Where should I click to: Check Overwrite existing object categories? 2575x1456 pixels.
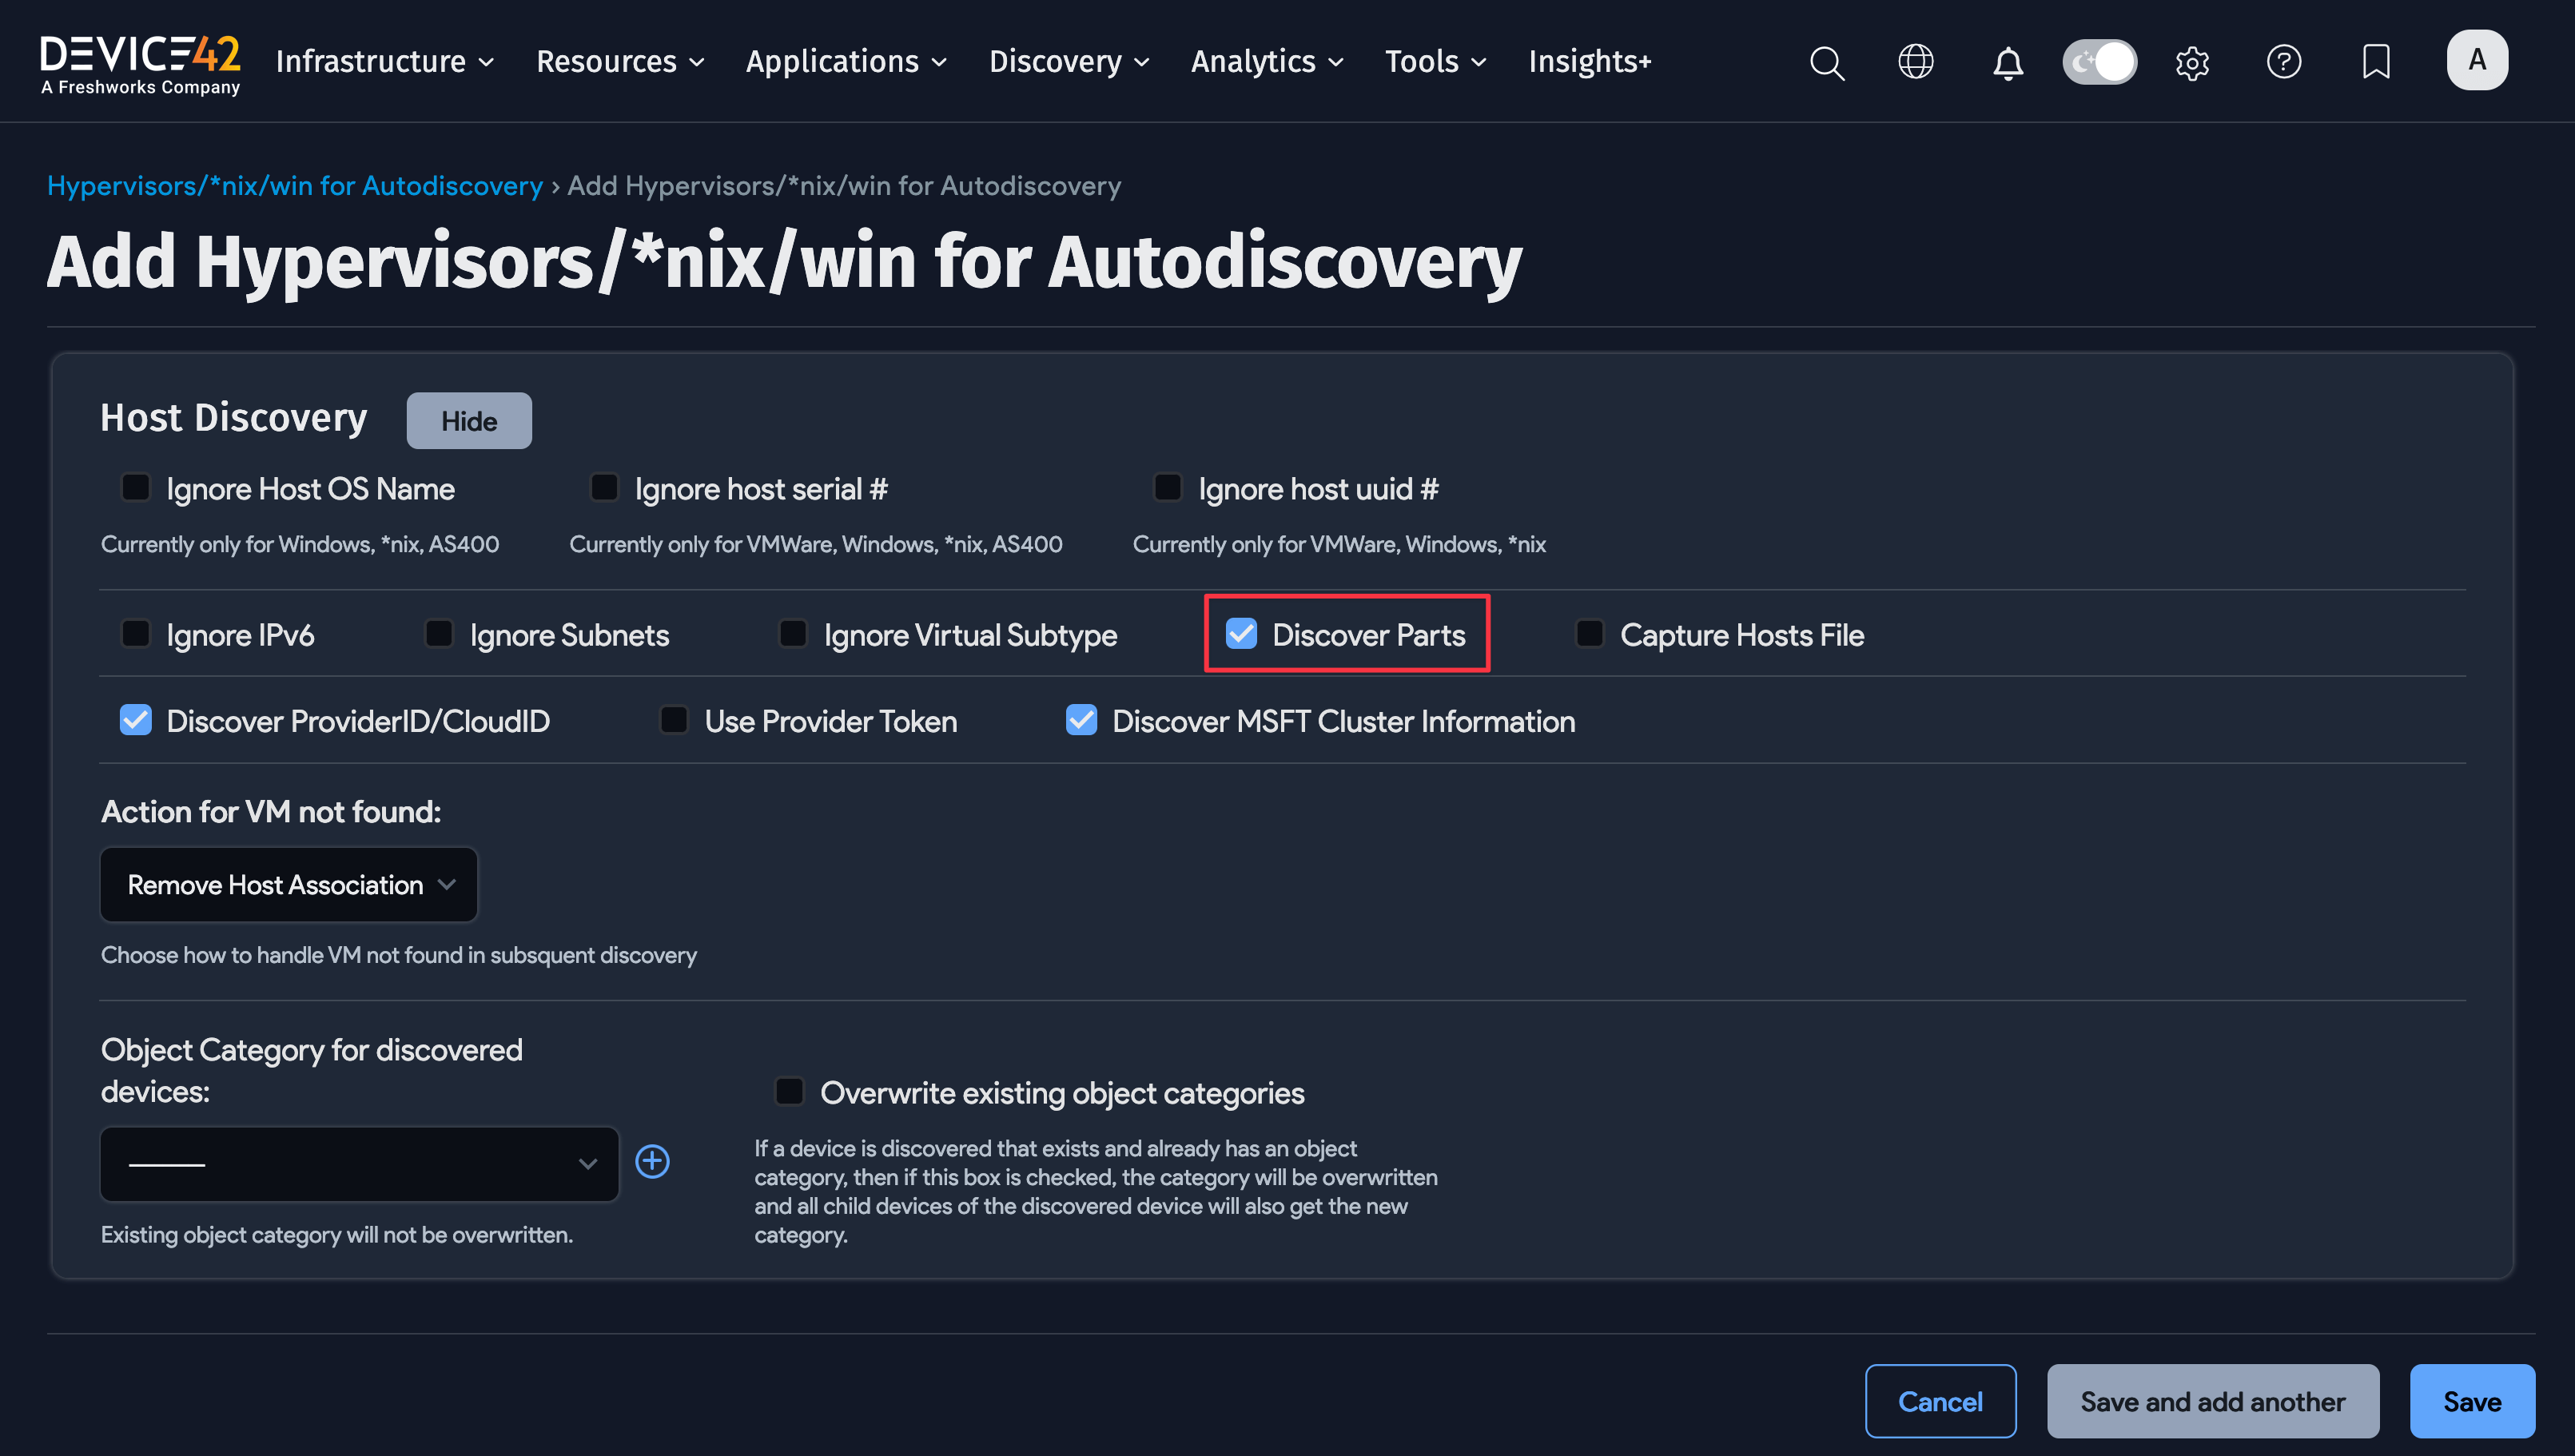tap(789, 1091)
